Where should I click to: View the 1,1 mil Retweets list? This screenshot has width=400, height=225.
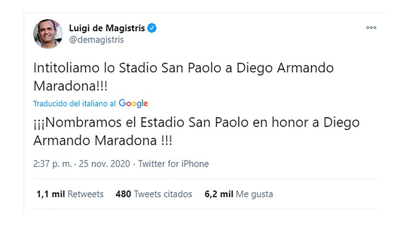pyautogui.click(x=70, y=194)
